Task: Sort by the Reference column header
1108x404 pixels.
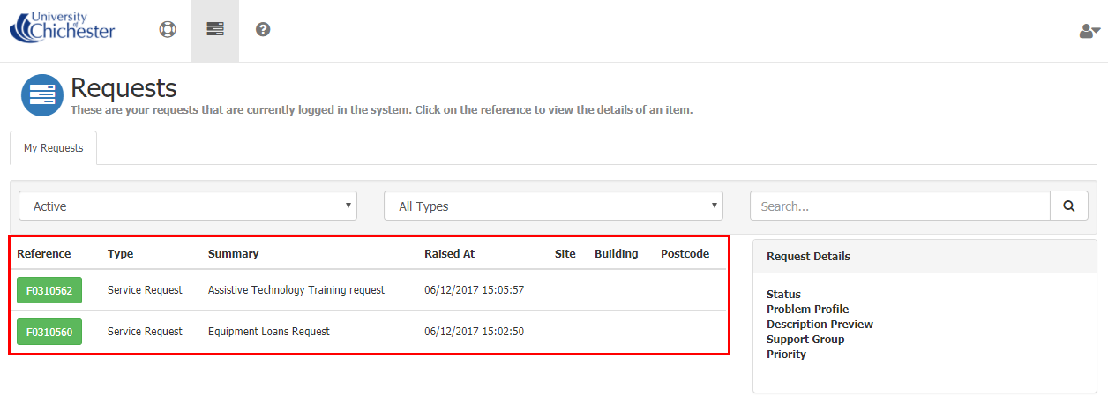Action: tap(44, 253)
